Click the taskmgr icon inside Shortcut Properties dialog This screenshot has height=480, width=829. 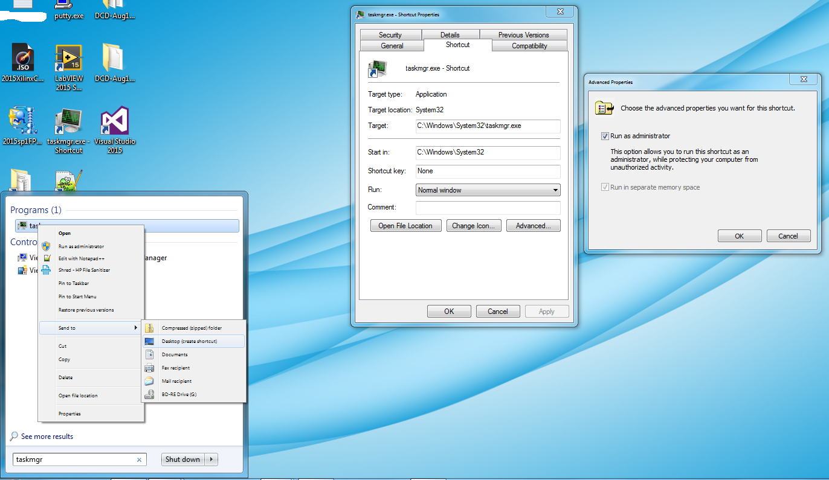click(378, 68)
